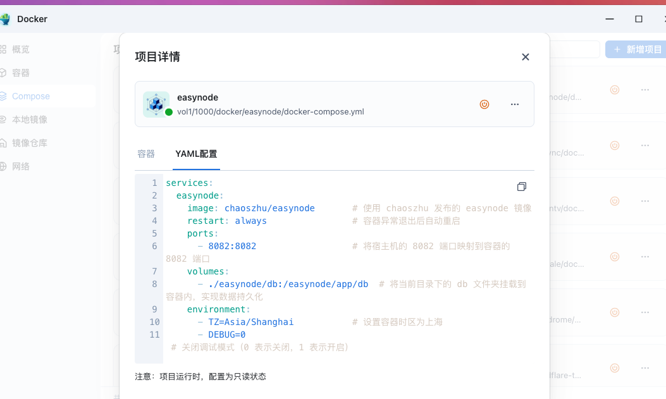666x399 pixels.
Task: Open 本地镜像 in the sidebar
Action: pyautogui.click(x=29, y=120)
